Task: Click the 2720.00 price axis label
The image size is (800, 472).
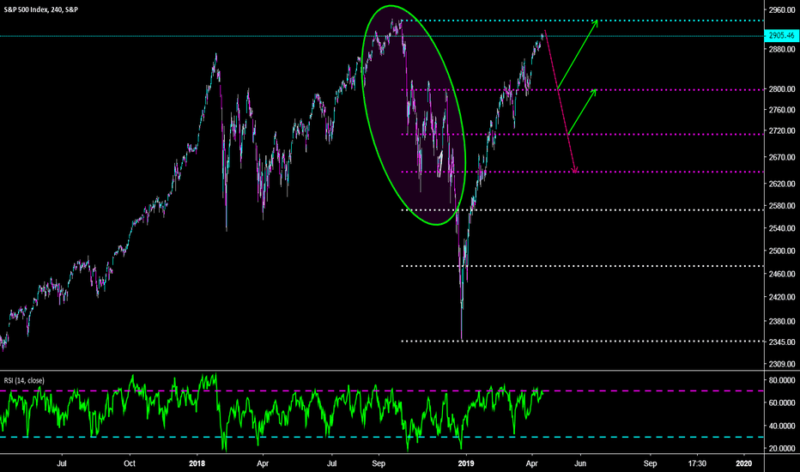Action: (x=782, y=131)
